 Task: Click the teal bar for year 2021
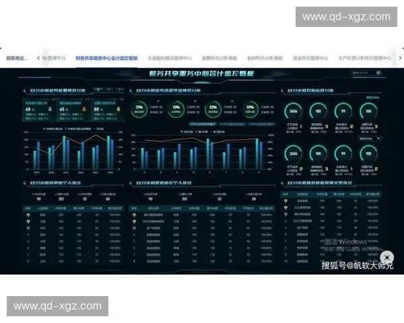(x=64, y=153)
